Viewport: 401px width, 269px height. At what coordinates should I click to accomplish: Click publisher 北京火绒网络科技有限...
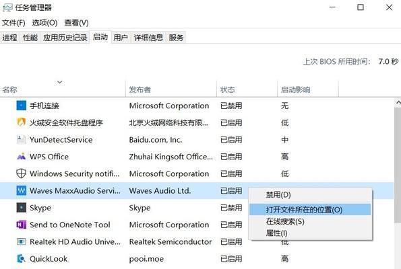168,123
